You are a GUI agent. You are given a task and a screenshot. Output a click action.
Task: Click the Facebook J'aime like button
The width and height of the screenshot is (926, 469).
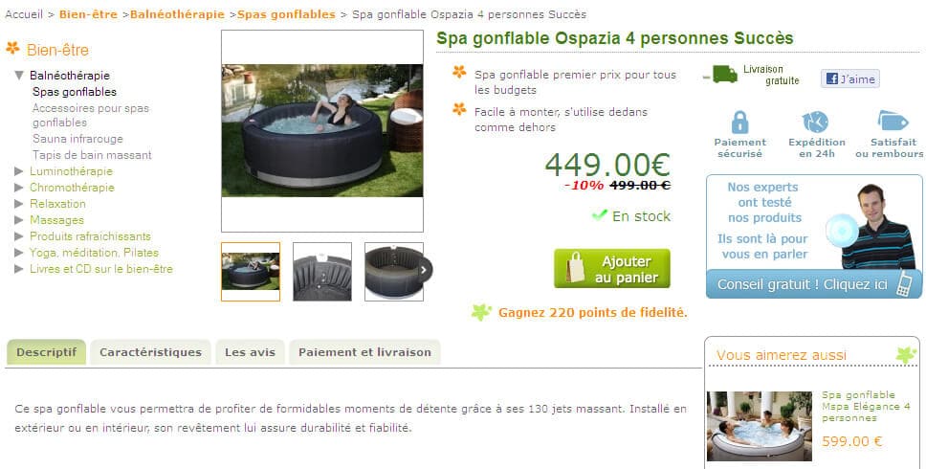(849, 78)
